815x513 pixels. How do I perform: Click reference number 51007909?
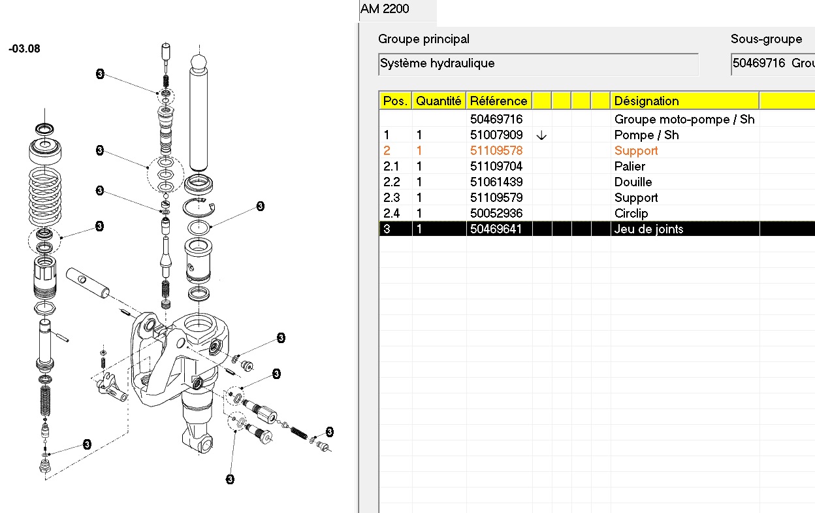(x=496, y=135)
